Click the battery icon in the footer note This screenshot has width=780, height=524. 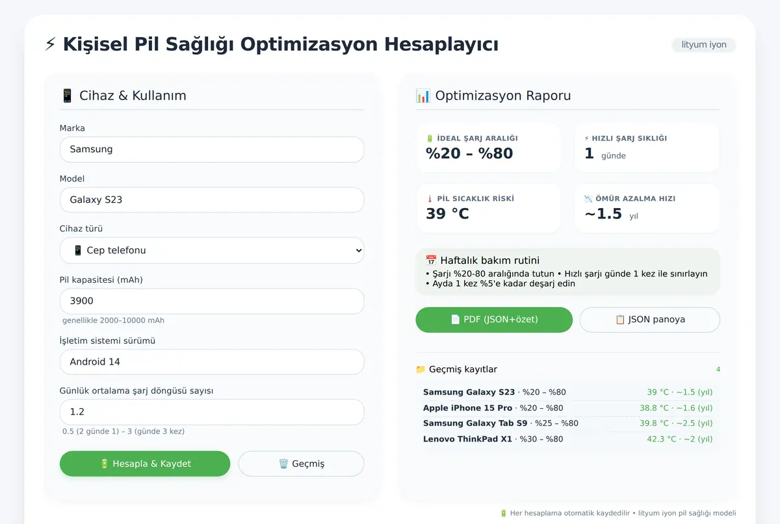503,513
